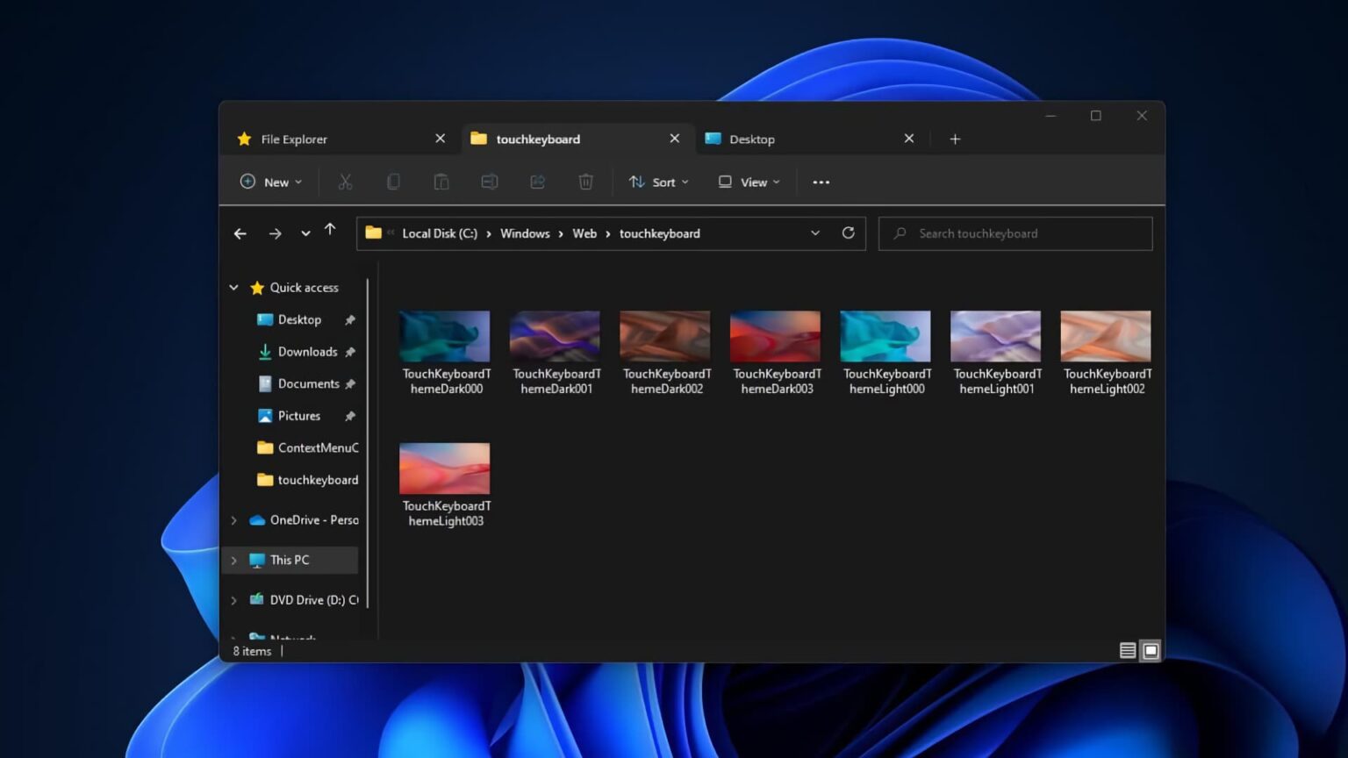Navigate back with the back arrow
Screen dimensions: 1348x758
(x=240, y=232)
